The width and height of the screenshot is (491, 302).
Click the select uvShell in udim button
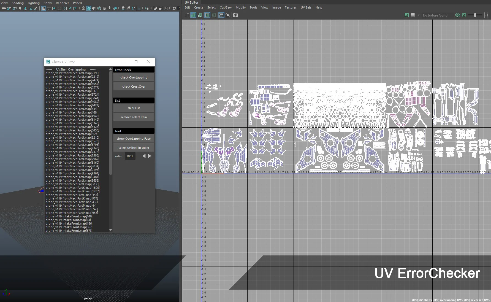point(134,148)
